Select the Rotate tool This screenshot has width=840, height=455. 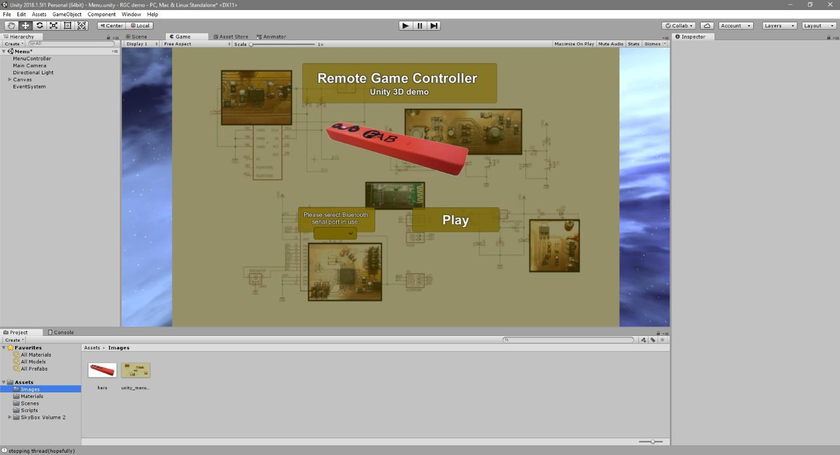tap(39, 26)
